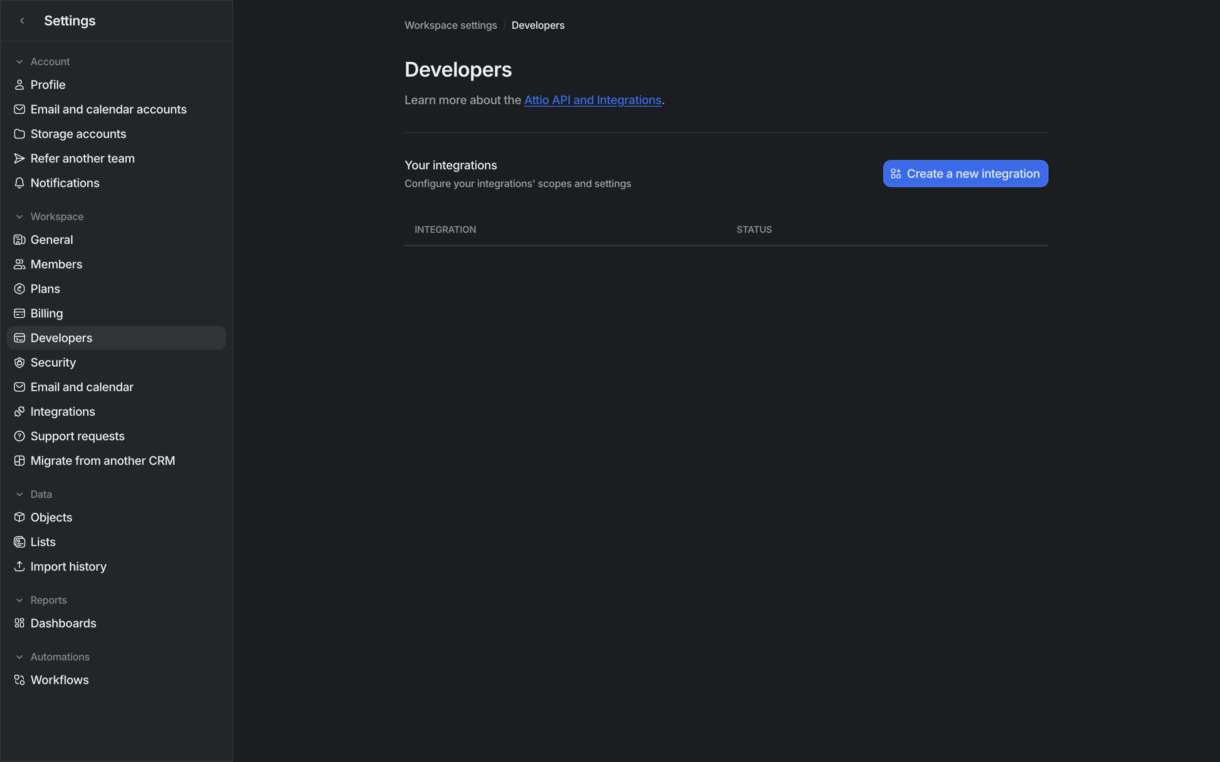The height and width of the screenshot is (762, 1220).
Task: Open Profile settings
Action: (x=116, y=85)
